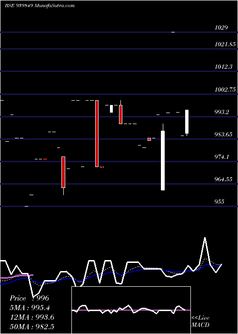Click the BSE 989849 MunafaSutra.com title text
Viewport: 238px width, 334px height.
point(40,6)
